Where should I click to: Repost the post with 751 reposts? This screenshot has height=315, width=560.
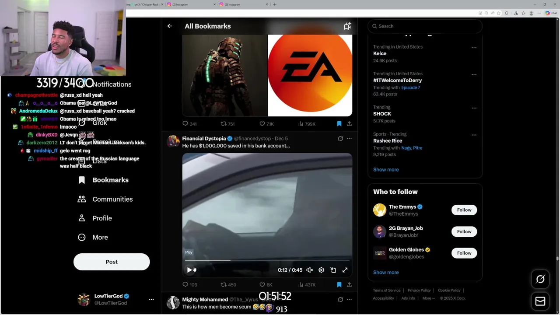coord(227,124)
